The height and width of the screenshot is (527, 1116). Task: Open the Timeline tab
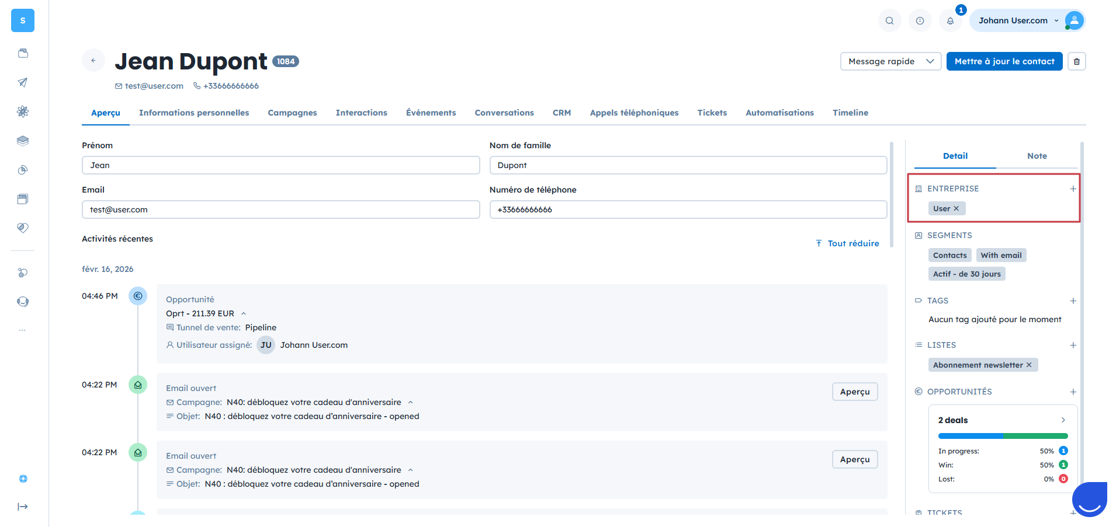[x=850, y=113]
